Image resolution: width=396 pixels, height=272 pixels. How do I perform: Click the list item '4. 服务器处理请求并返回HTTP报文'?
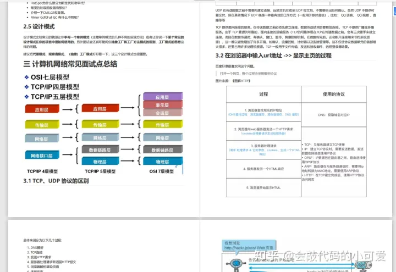pyautogui.click(x=51, y=262)
